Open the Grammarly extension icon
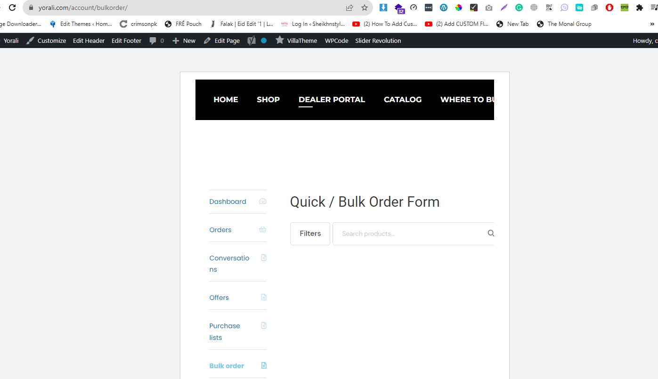The width and height of the screenshot is (658, 379). (x=519, y=8)
